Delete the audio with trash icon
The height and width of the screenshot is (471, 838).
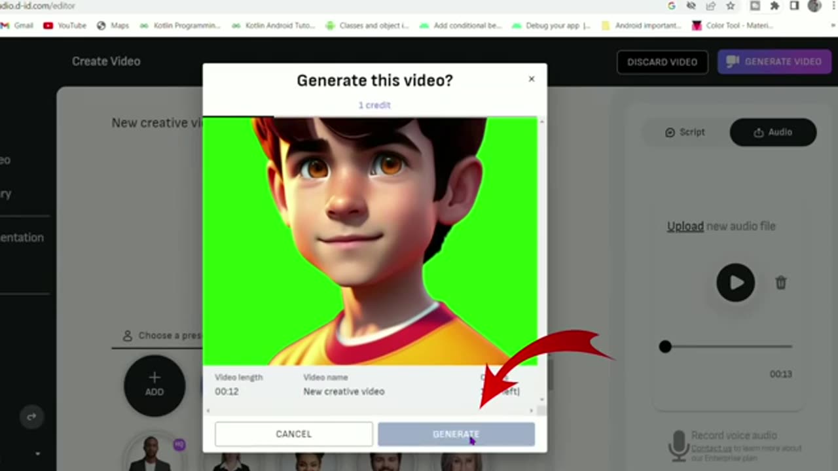click(x=781, y=283)
